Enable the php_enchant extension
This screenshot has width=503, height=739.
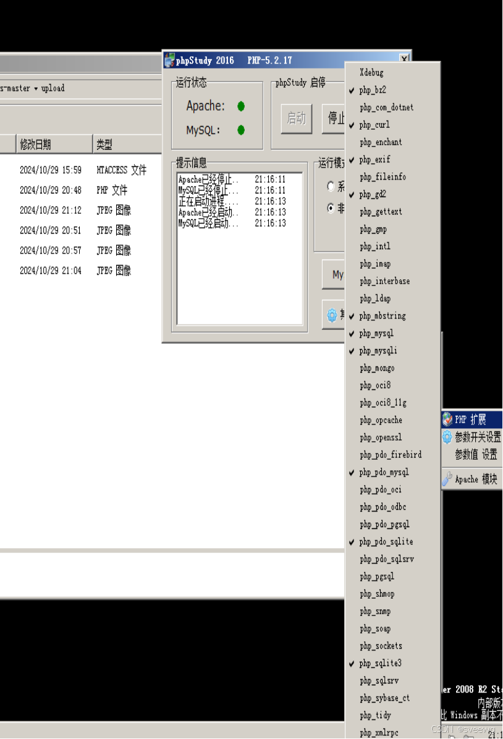click(x=393, y=142)
